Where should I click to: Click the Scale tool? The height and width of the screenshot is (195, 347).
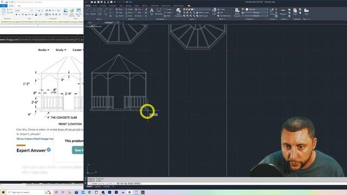pos(129,16)
